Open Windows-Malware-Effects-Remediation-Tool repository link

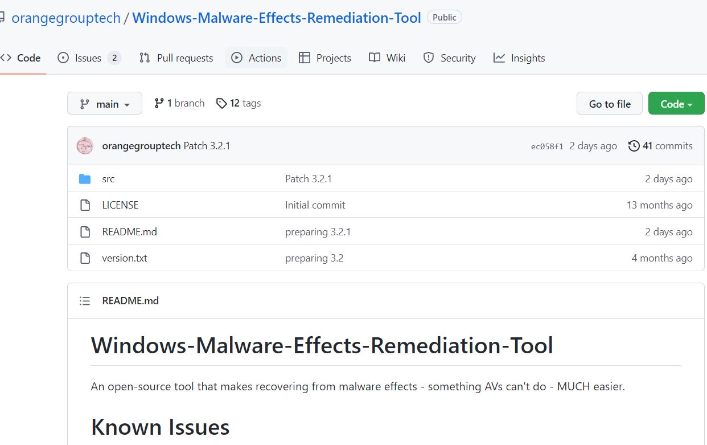click(277, 18)
